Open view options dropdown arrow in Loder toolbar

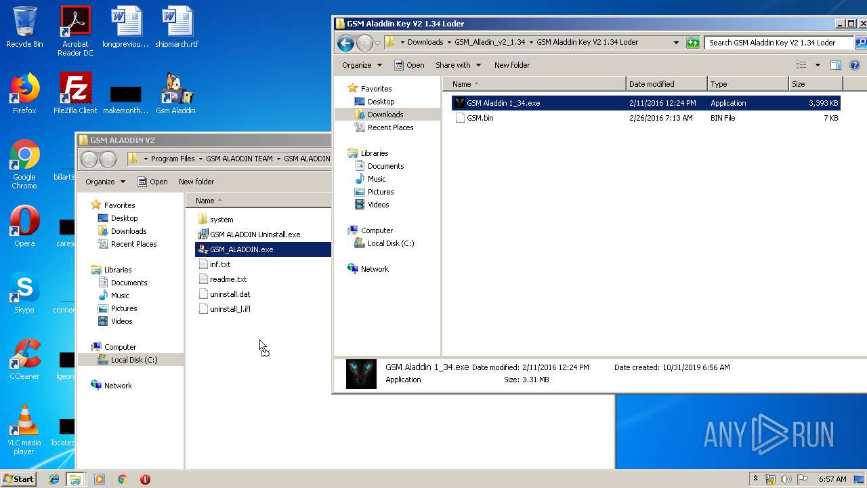click(818, 65)
